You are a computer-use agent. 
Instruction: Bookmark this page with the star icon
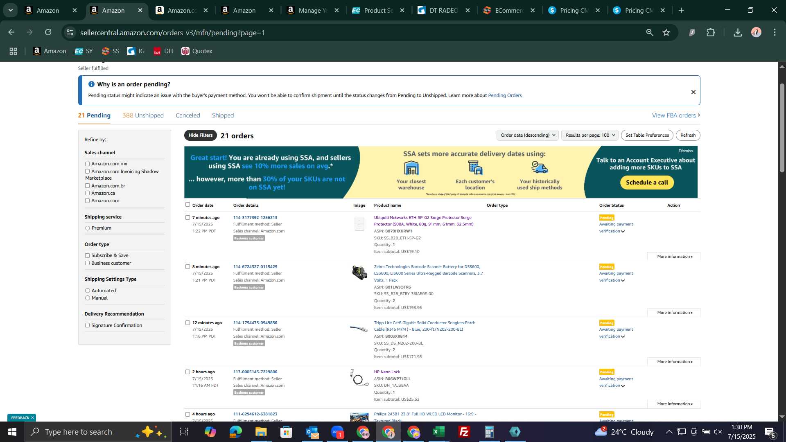click(x=666, y=32)
